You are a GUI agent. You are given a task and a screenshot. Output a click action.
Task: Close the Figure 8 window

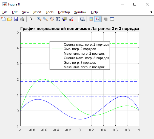(x=147, y=4)
